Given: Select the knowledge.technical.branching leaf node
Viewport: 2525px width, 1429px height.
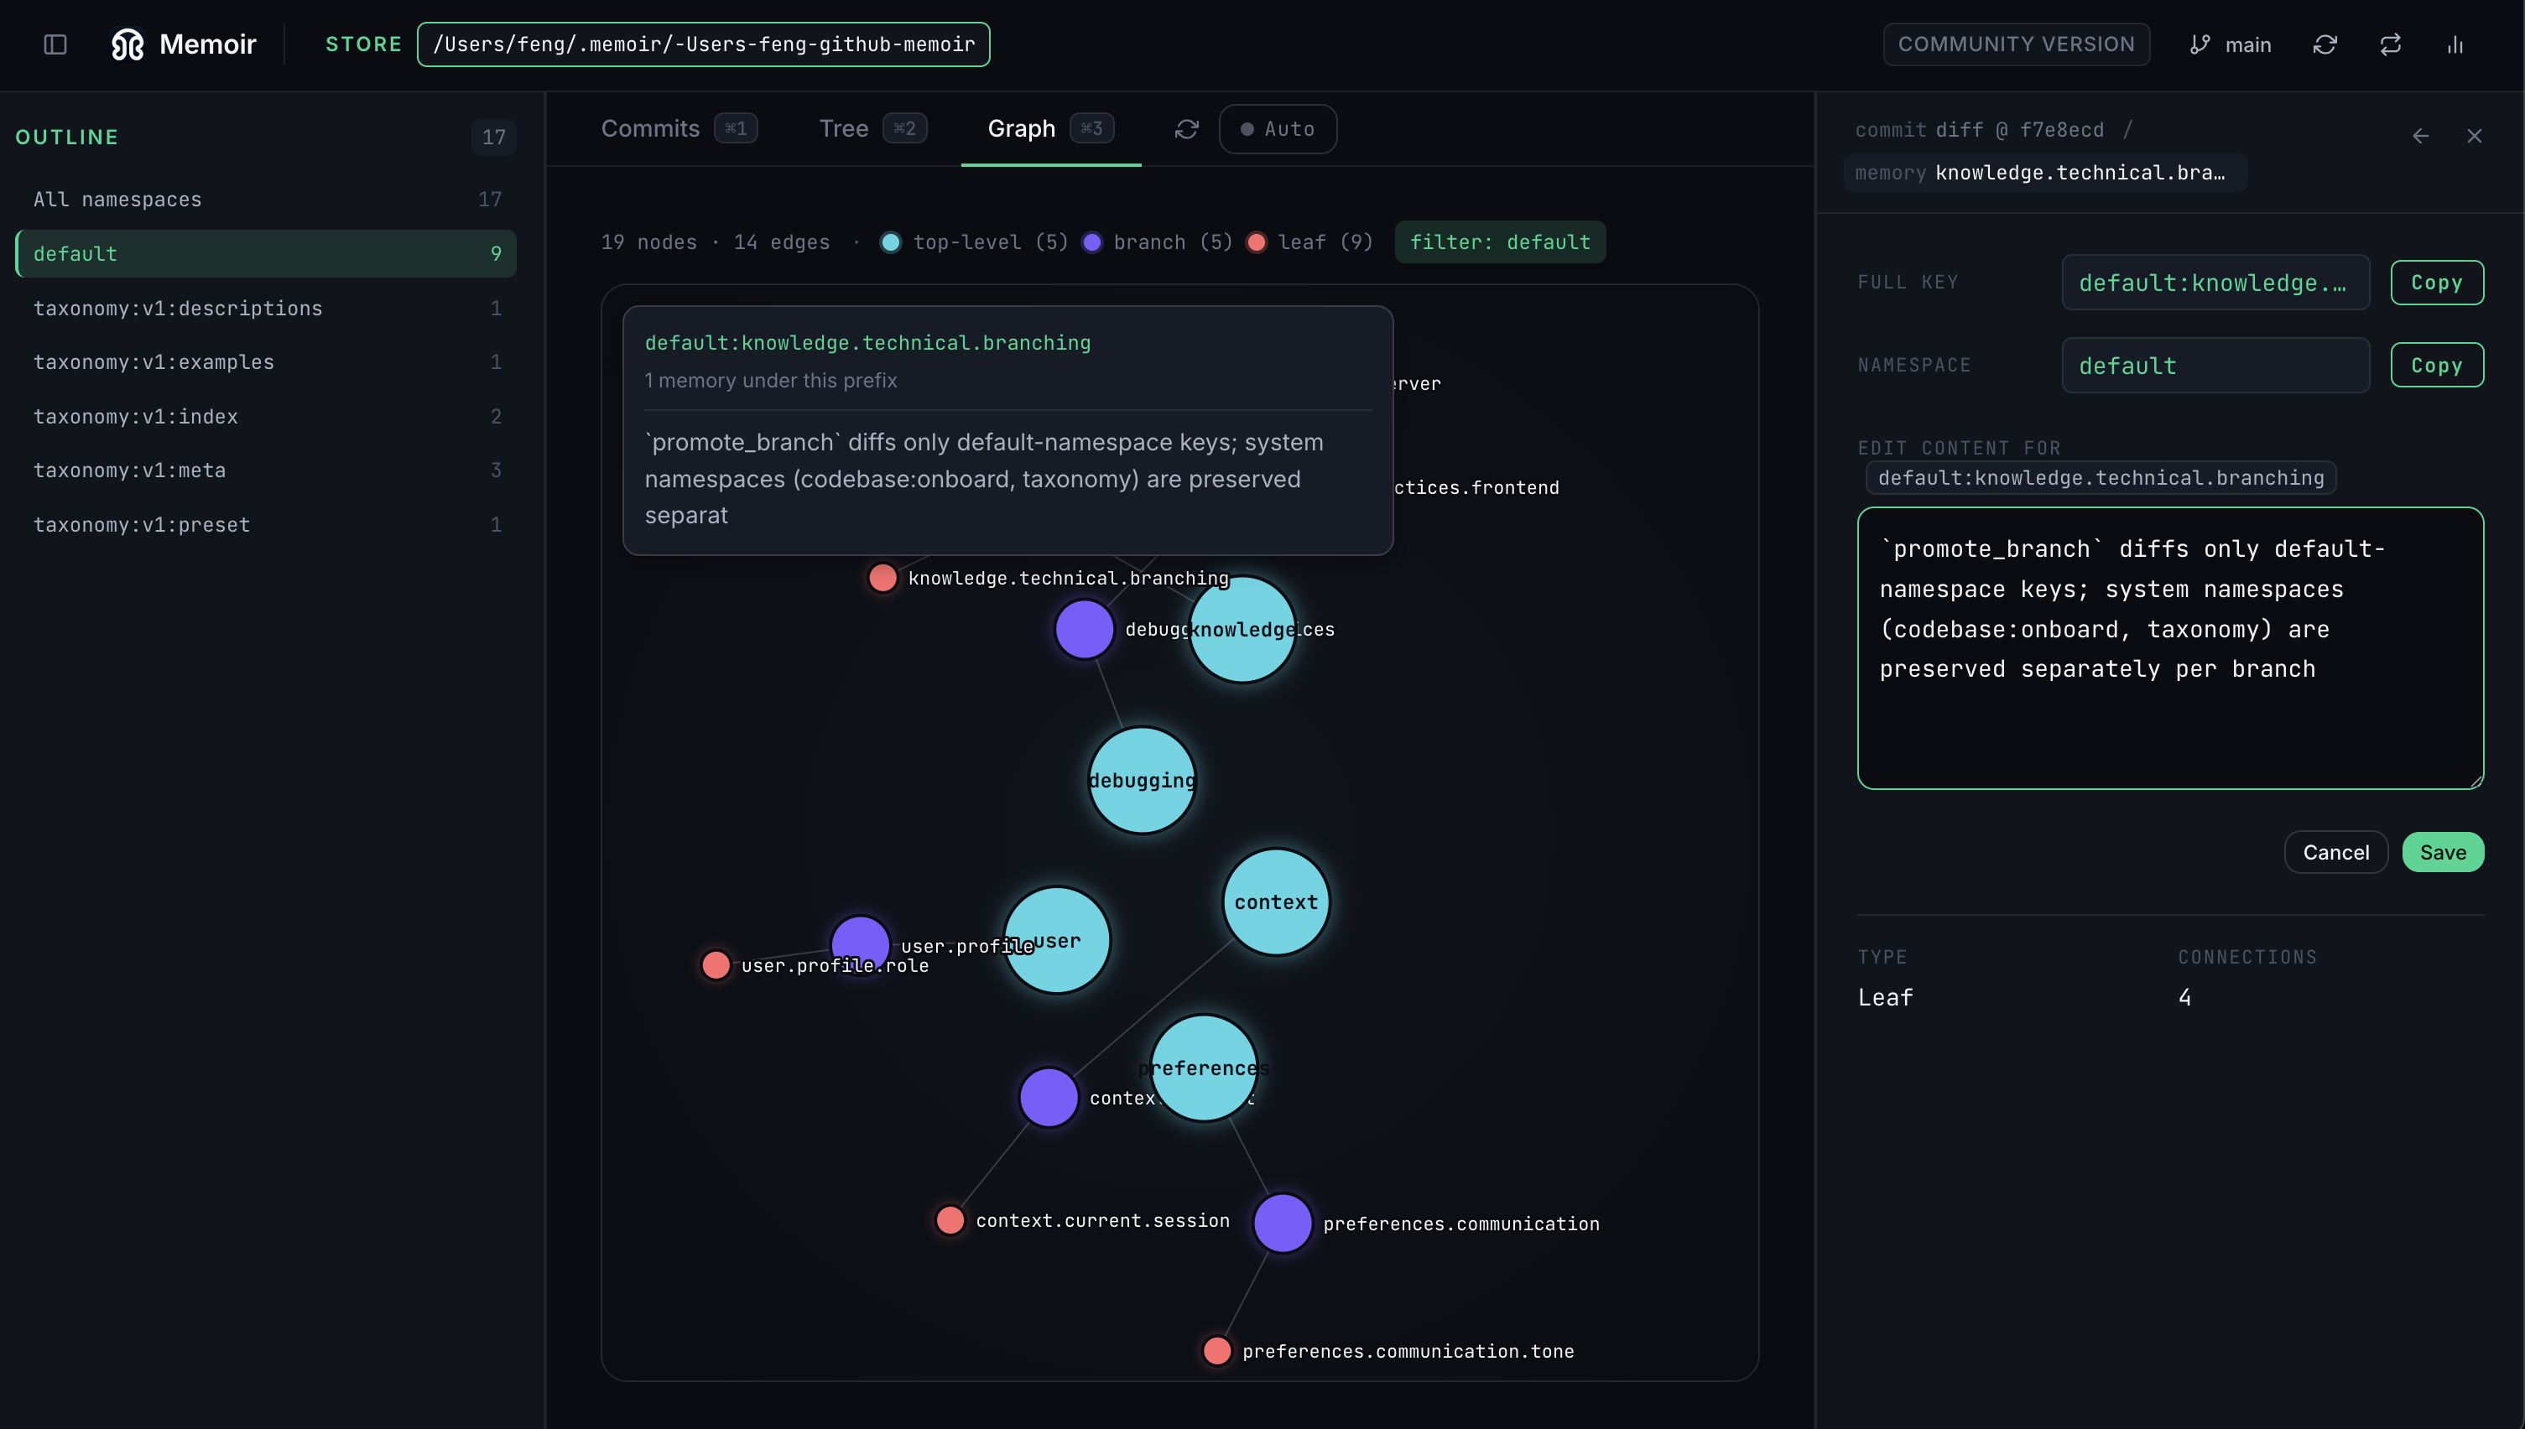Looking at the screenshot, I should [x=882, y=577].
